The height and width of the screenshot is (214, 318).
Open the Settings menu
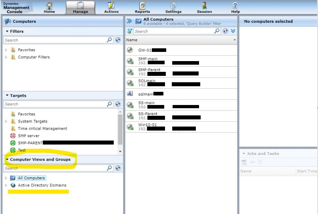coord(173,8)
